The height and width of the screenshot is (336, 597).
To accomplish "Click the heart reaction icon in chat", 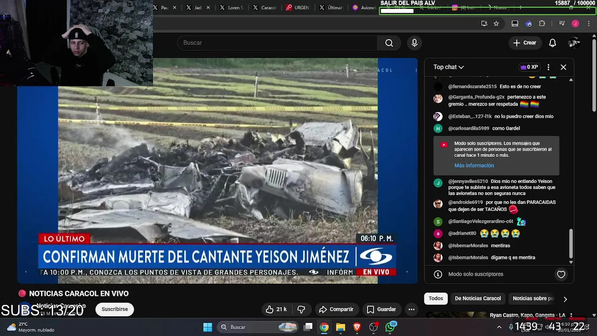I will point(561,274).
